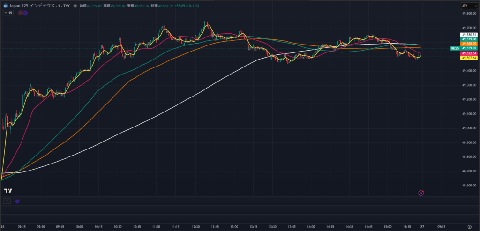Screen dimensions: 480x231
Task: Click the purple circle icon in the lower pane
Action: (x=17, y=201)
